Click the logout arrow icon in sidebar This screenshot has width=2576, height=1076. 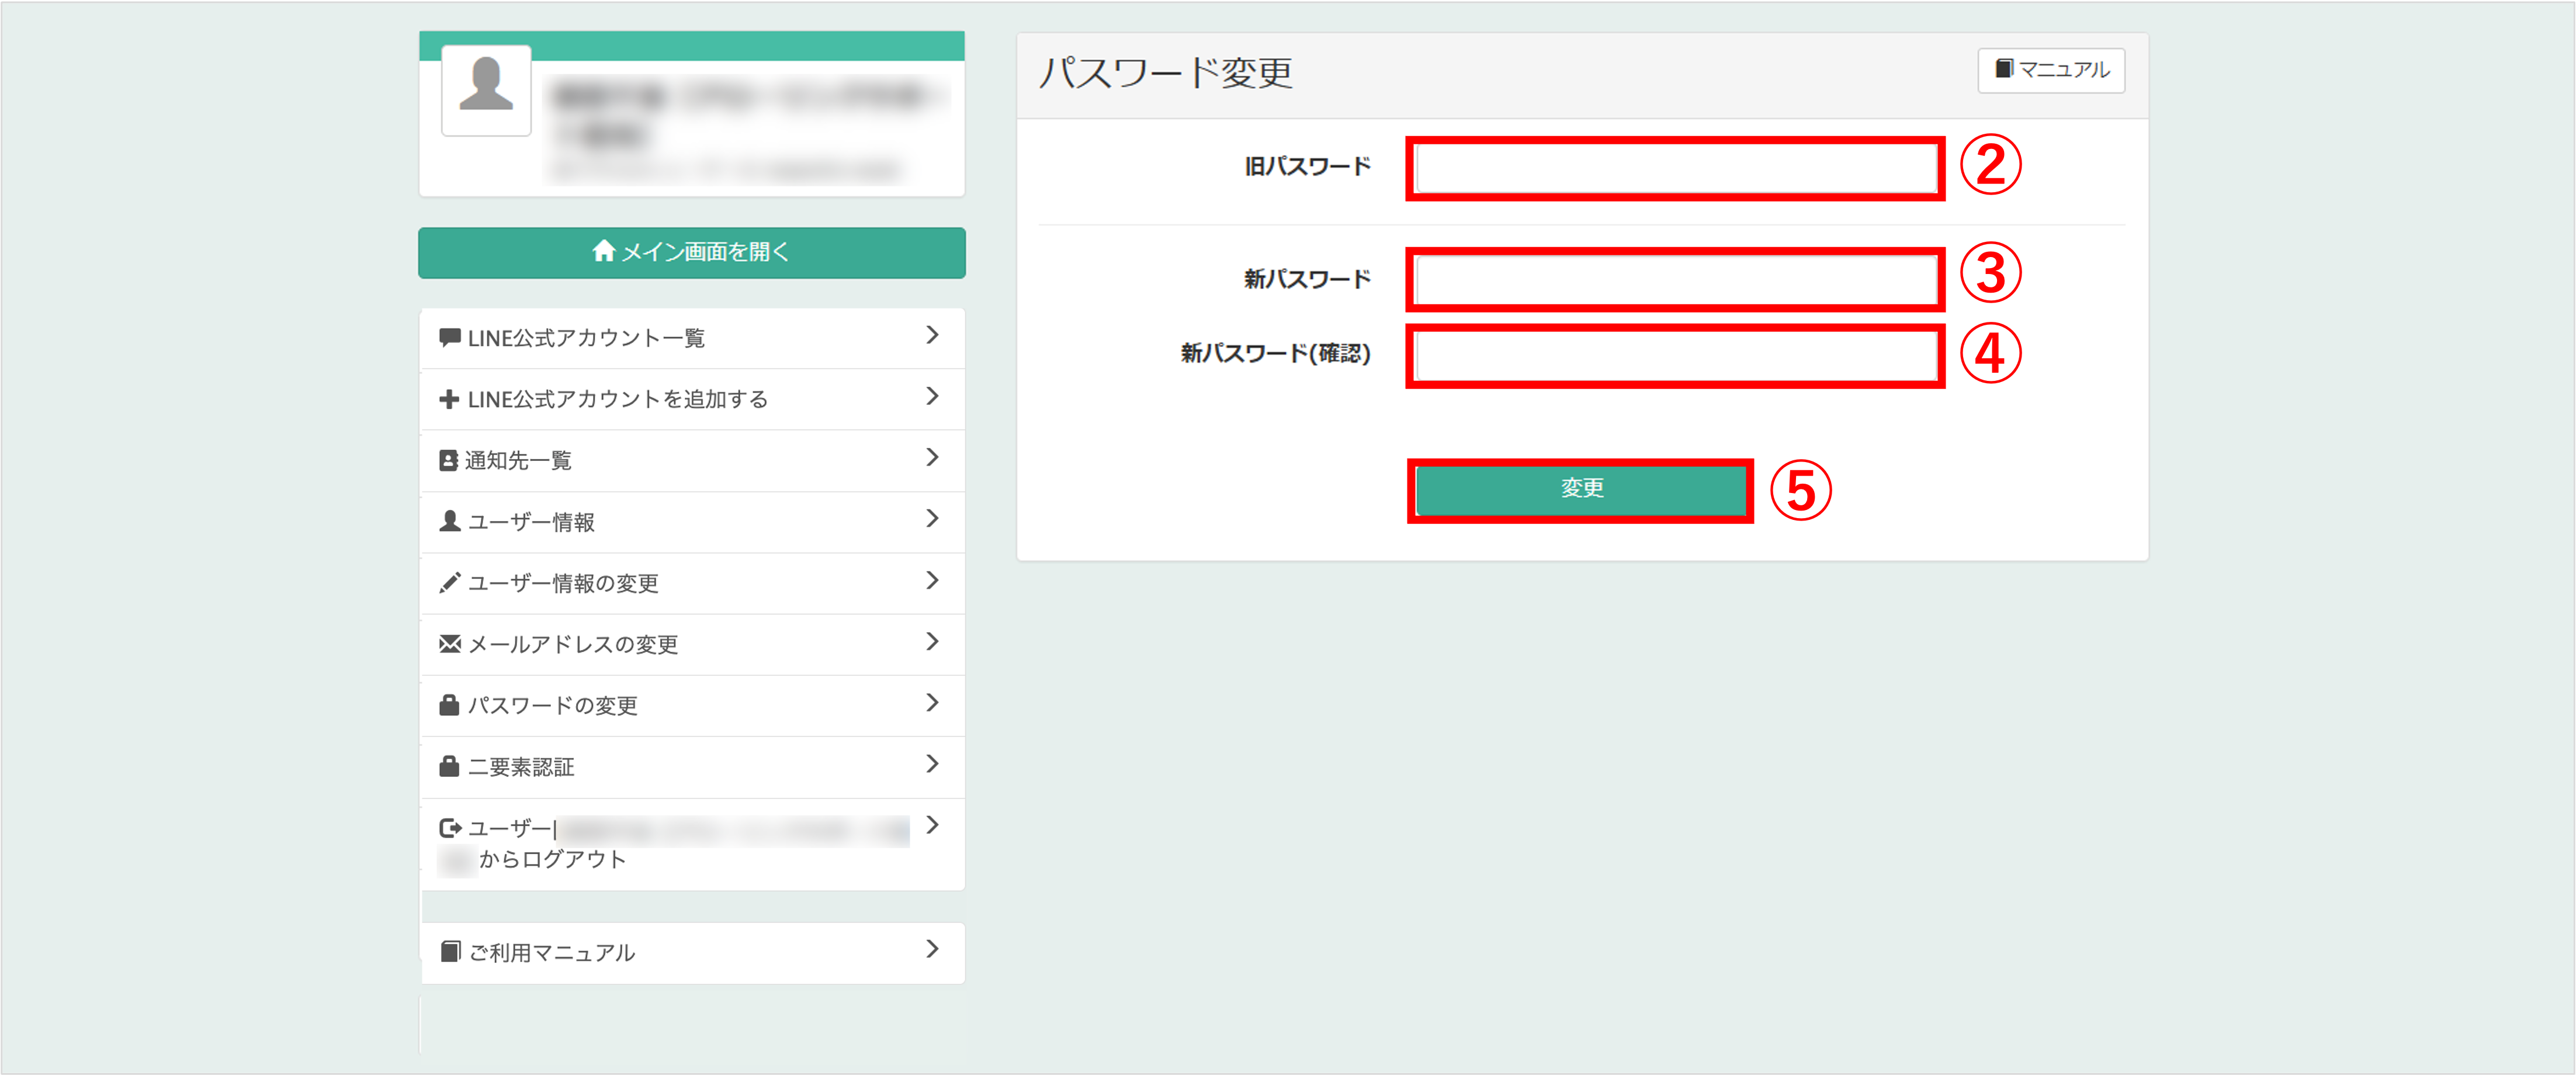click(450, 828)
